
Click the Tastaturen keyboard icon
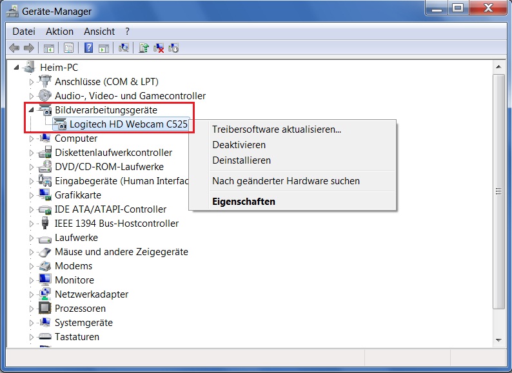(45, 336)
